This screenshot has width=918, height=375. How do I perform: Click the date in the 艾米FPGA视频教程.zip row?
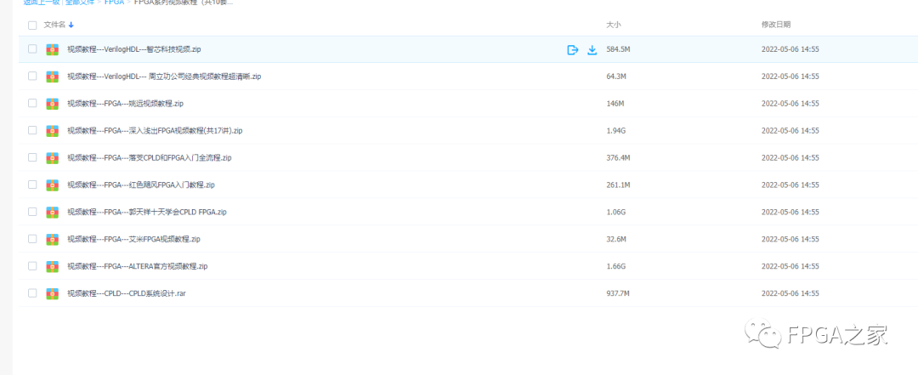click(x=790, y=239)
